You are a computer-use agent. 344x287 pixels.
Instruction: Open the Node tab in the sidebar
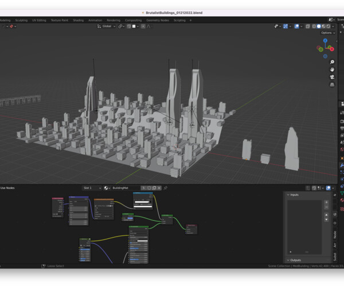click(x=335, y=235)
